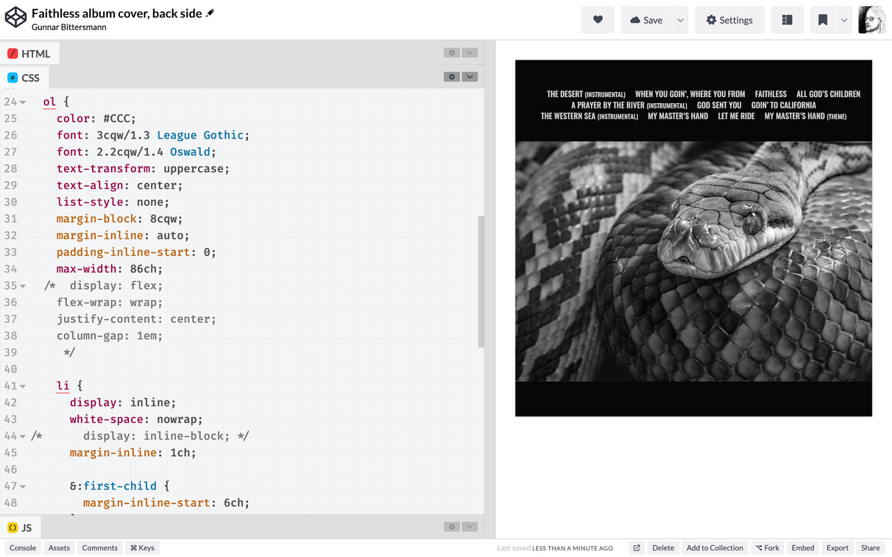The image size is (892, 557).
Task: Click the heart icon to love pen
Action: click(598, 20)
